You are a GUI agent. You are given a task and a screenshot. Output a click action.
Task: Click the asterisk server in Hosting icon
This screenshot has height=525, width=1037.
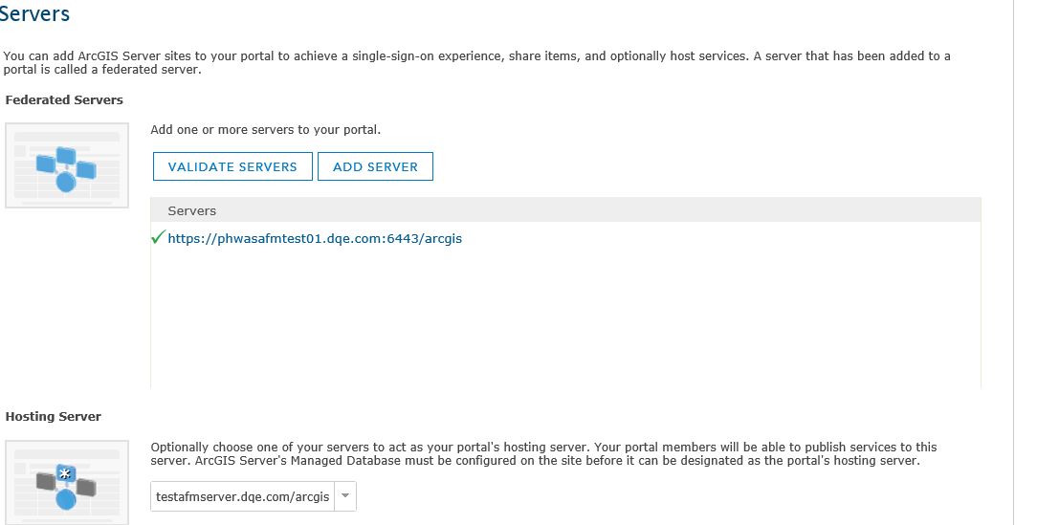[x=65, y=473]
